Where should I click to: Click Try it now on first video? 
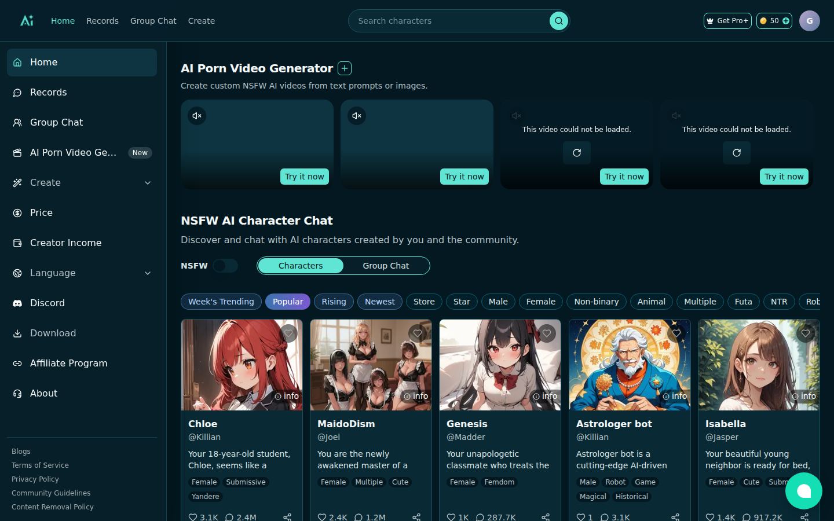305,177
